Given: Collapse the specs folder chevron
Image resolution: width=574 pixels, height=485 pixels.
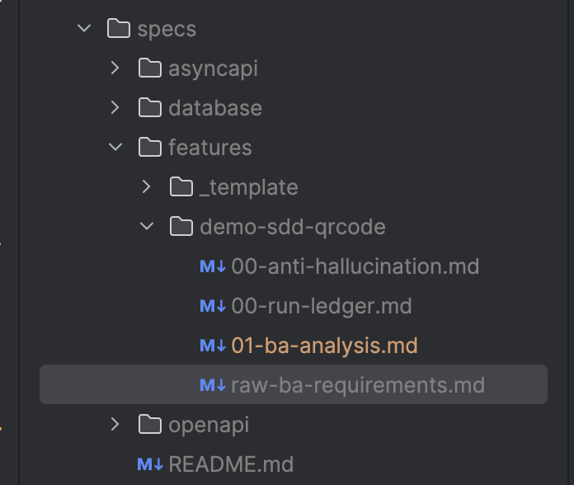Looking at the screenshot, I should click(x=84, y=29).
